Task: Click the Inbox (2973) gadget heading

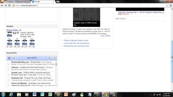Action: click(x=32, y=58)
